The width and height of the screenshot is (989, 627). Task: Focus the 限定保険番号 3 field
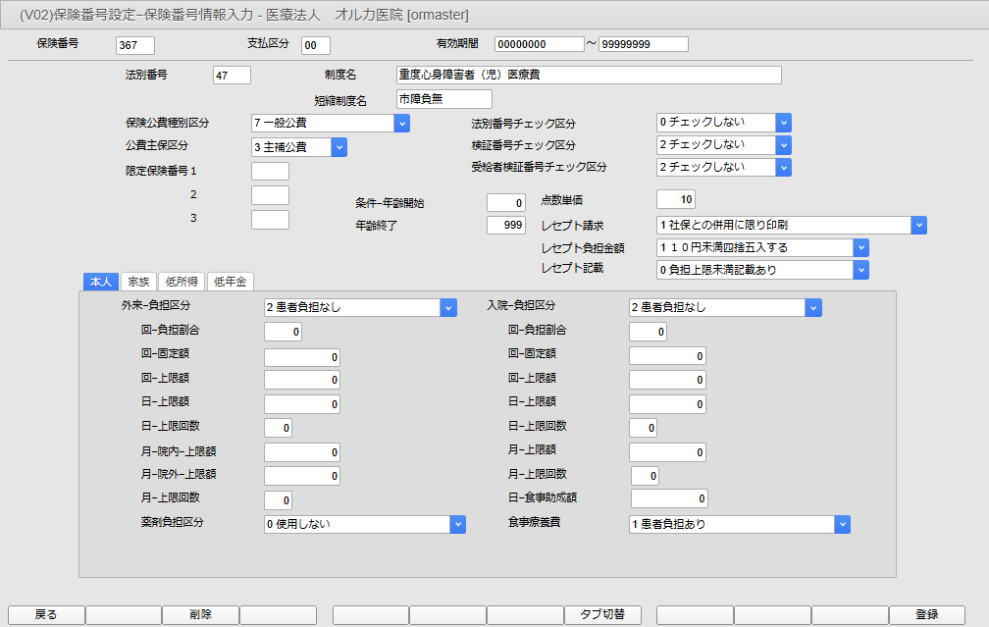pos(271,220)
